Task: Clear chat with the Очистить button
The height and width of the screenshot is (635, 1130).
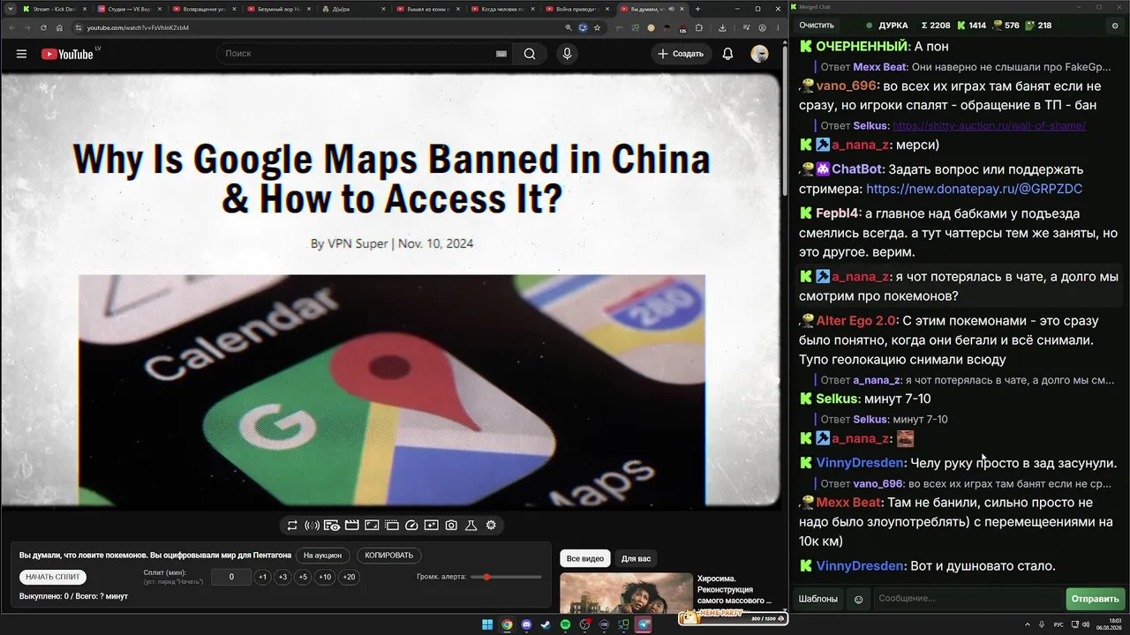Action: [817, 26]
